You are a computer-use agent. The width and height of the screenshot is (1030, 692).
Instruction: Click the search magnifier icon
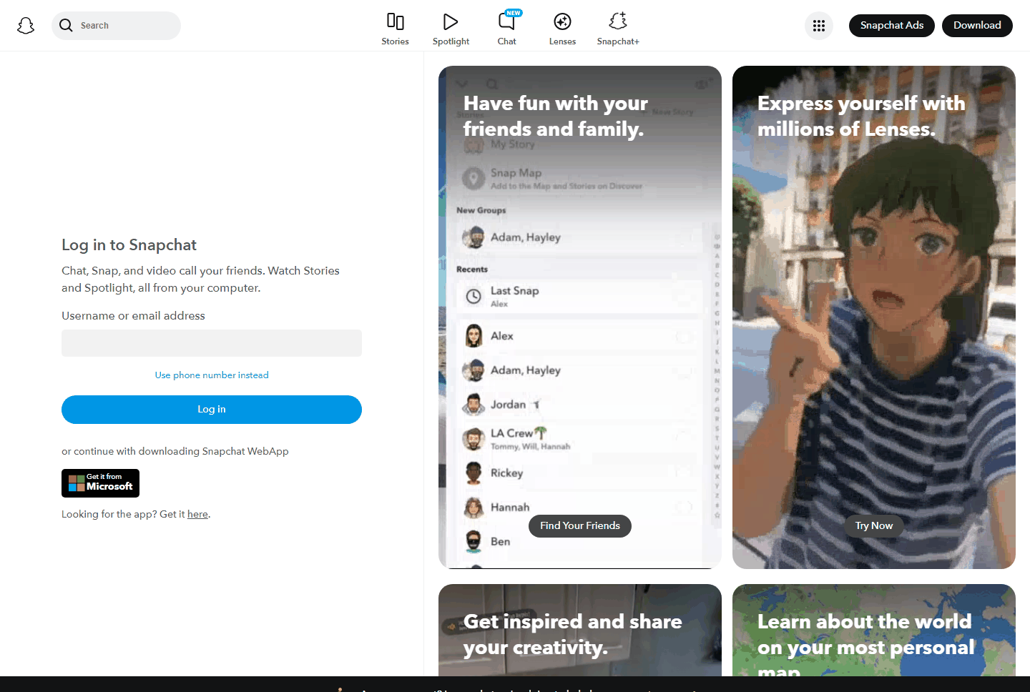point(66,26)
